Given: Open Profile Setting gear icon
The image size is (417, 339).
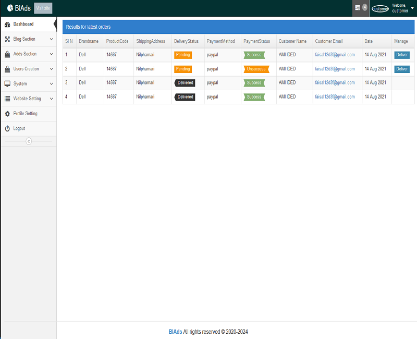Looking at the screenshot, I should 7,114.
